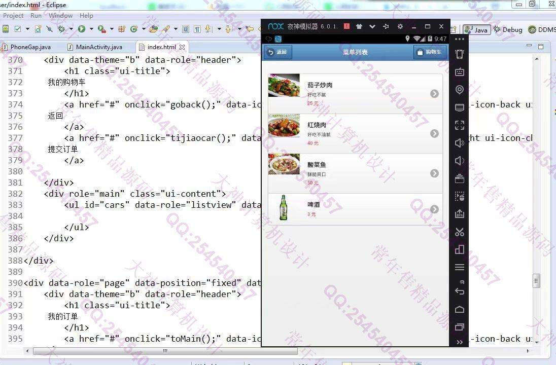Click the Nox red alert icon in title bar
The width and height of the screenshot is (556, 365).
(x=347, y=26)
